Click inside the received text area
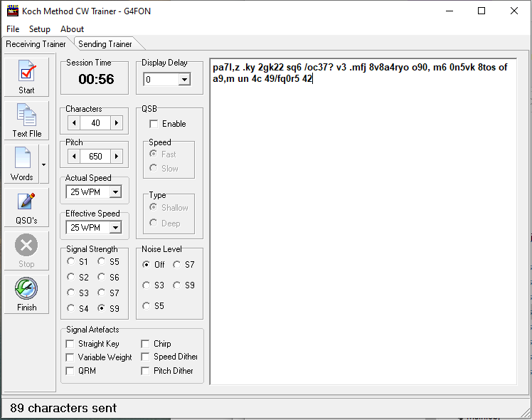The image size is (532, 420). pos(363,214)
